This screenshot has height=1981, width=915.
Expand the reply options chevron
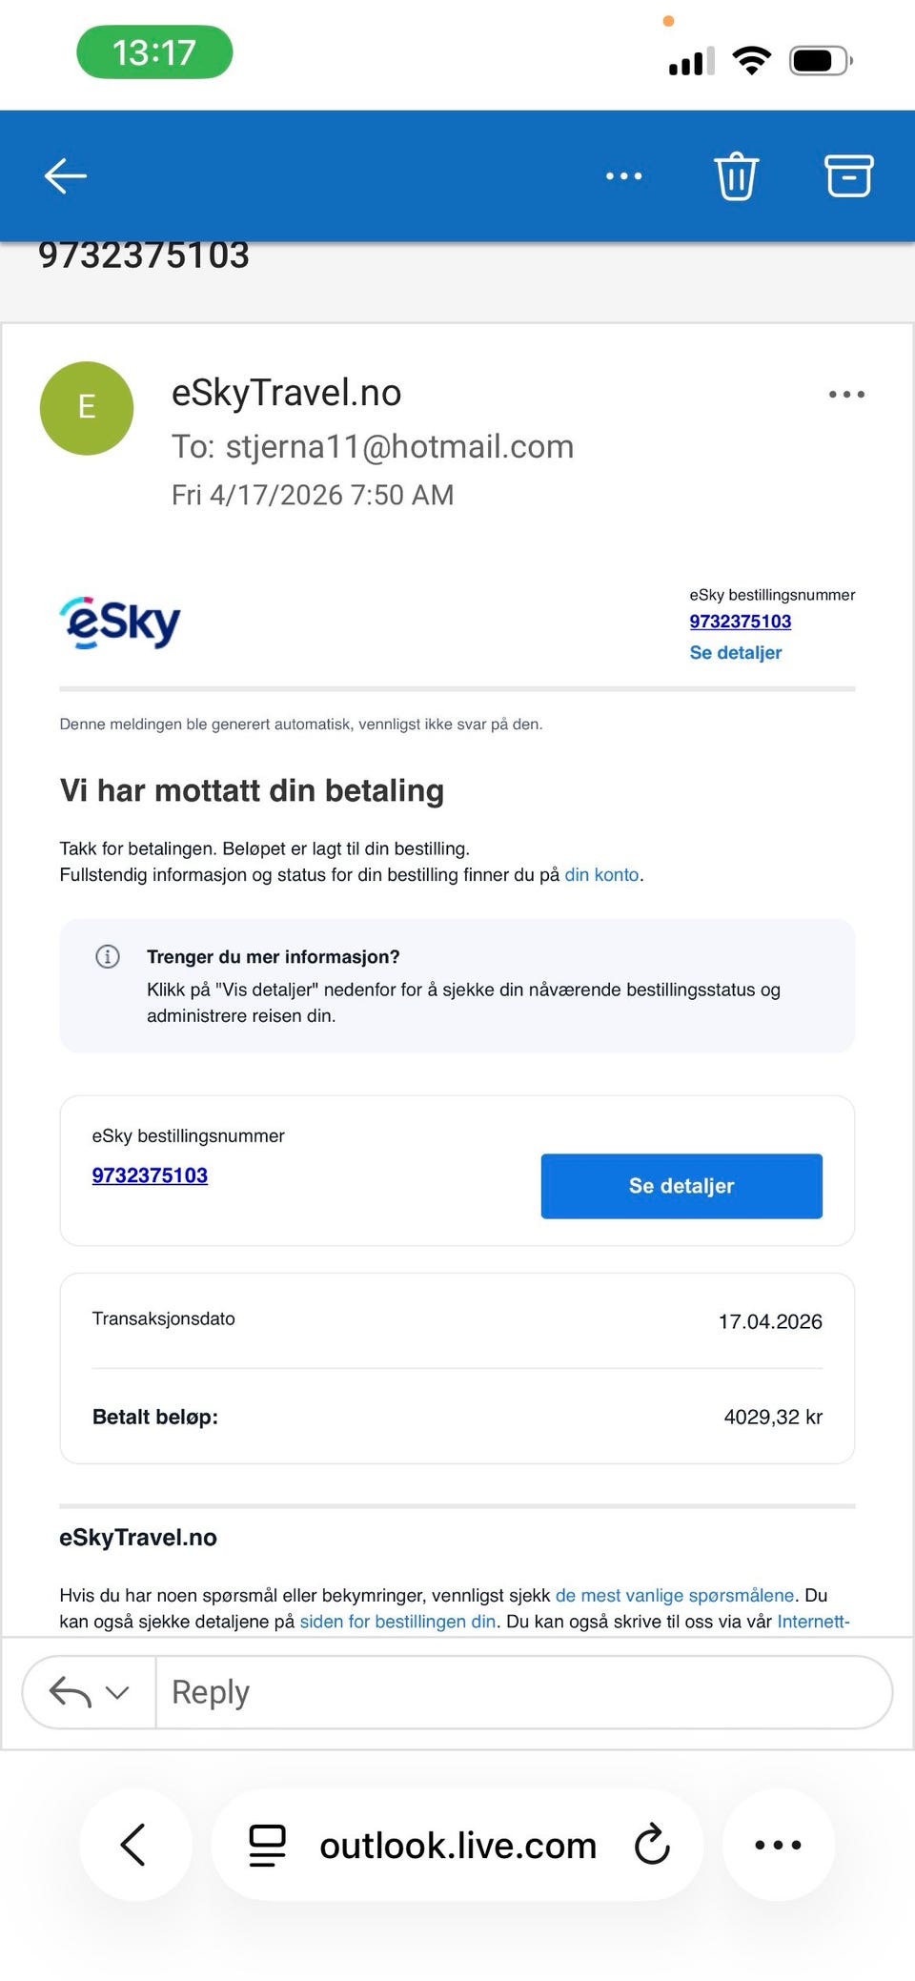(x=117, y=1692)
